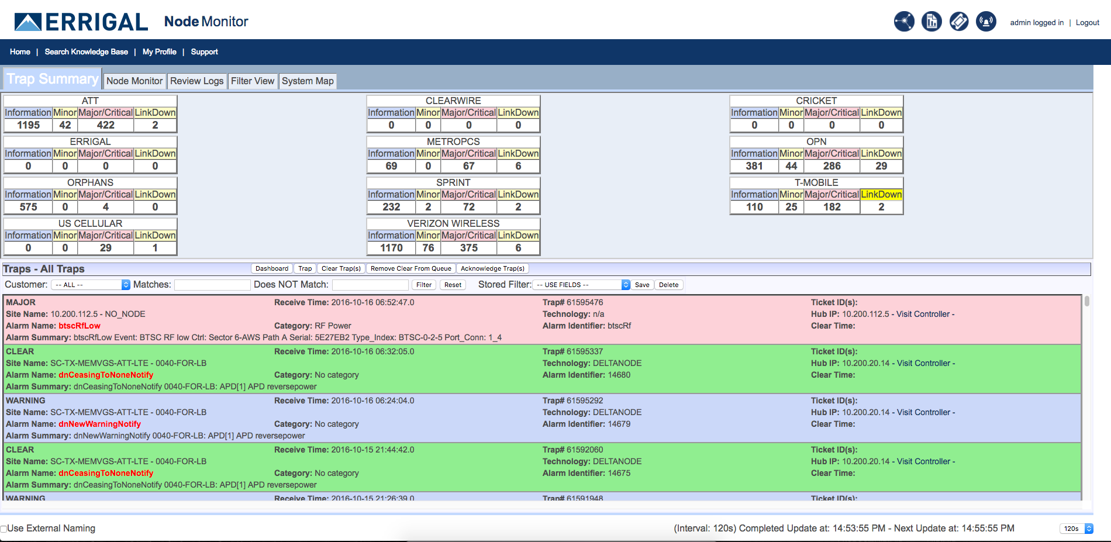Open the System Map tab
The image size is (1111, 542).
pos(308,81)
